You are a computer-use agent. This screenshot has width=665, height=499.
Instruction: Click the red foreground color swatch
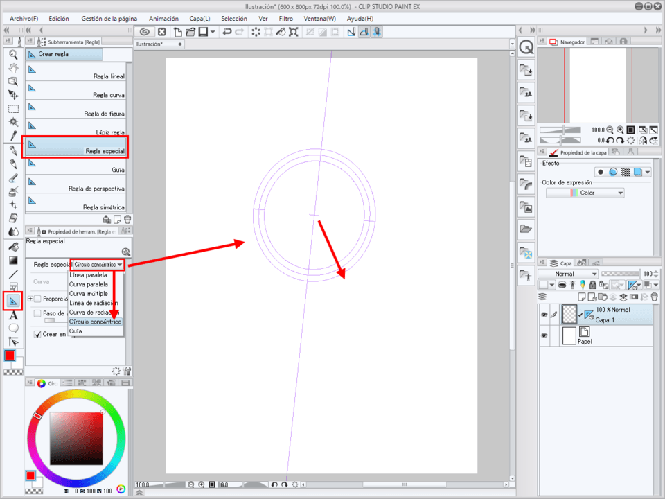pos(10,356)
